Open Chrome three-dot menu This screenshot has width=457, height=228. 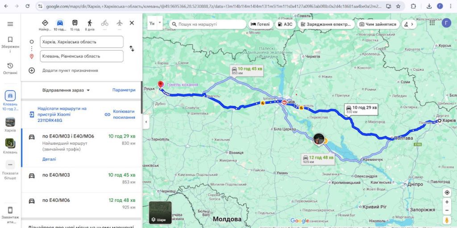tap(451, 6)
